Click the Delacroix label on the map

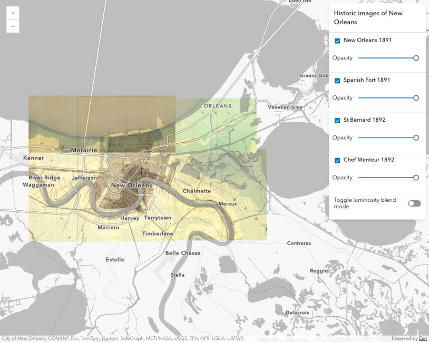pos(297,312)
